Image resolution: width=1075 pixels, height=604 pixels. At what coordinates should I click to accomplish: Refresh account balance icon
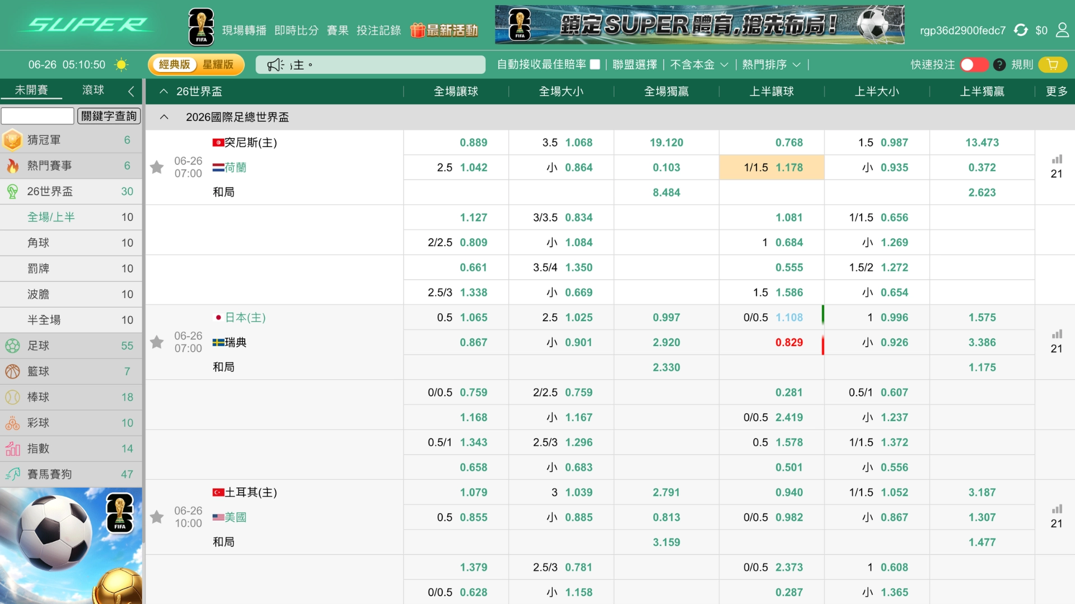1021,30
